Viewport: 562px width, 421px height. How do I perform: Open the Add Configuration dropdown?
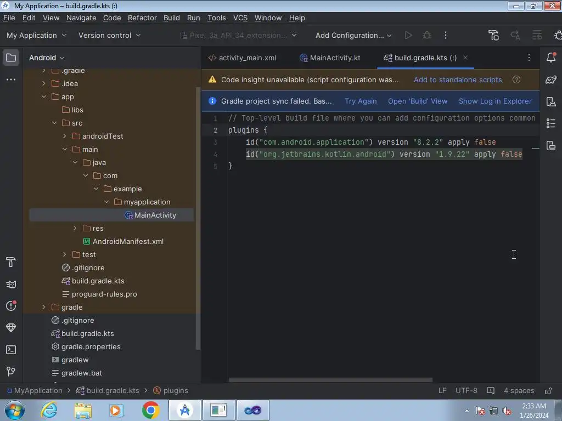click(353, 35)
